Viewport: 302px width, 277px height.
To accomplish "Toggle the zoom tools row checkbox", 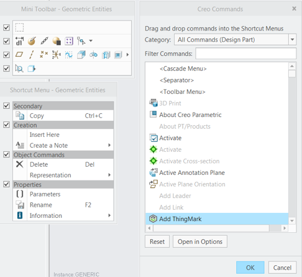I will pos(6,68).
